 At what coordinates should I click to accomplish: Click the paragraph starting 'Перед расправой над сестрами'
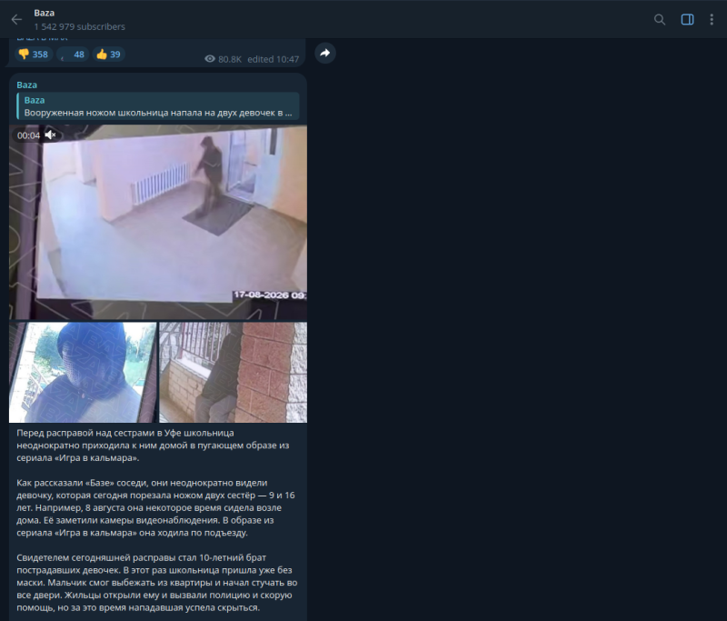(153, 446)
